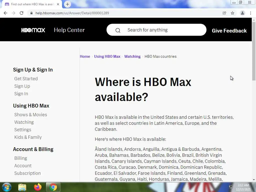
Task: Open Chrome three-dot menu
Action: 250,13
